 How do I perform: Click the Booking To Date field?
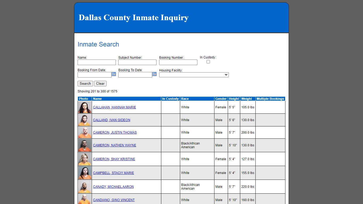pos(135,75)
